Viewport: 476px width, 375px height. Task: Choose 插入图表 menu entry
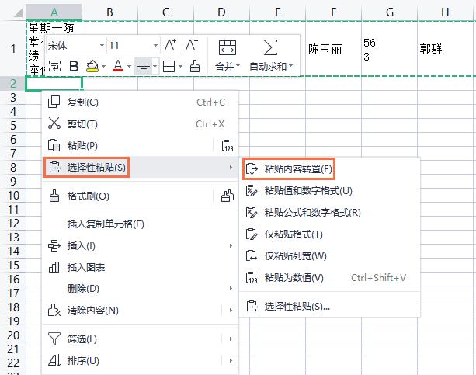(140, 267)
